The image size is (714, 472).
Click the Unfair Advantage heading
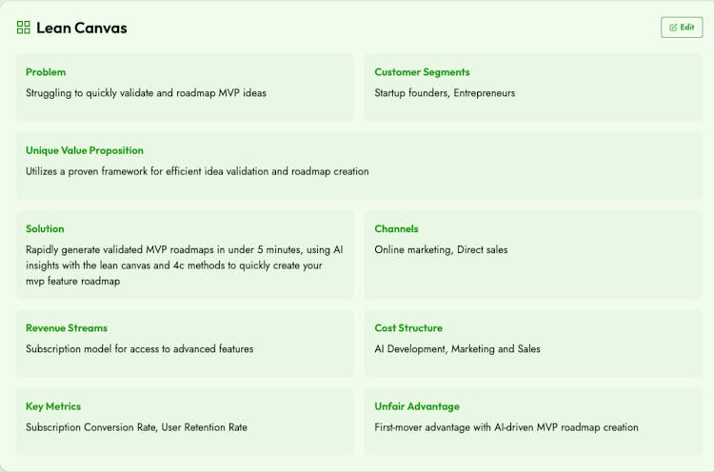click(417, 406)
